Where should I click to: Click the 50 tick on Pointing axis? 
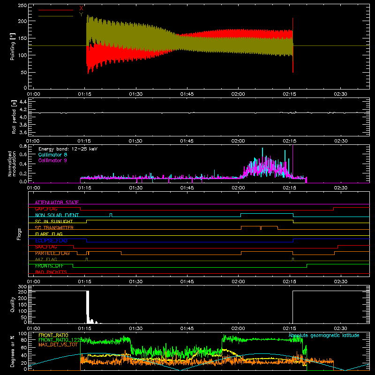24,72
